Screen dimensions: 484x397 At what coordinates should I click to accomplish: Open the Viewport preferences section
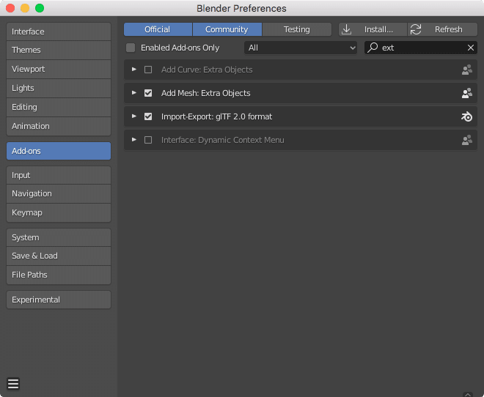pos(59,69)
